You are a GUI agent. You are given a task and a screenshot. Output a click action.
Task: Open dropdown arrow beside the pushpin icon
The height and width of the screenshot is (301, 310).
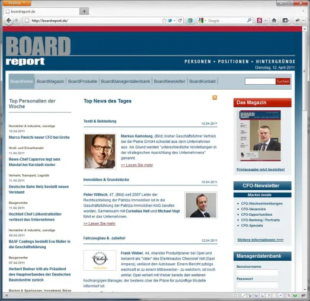point(303,21)
